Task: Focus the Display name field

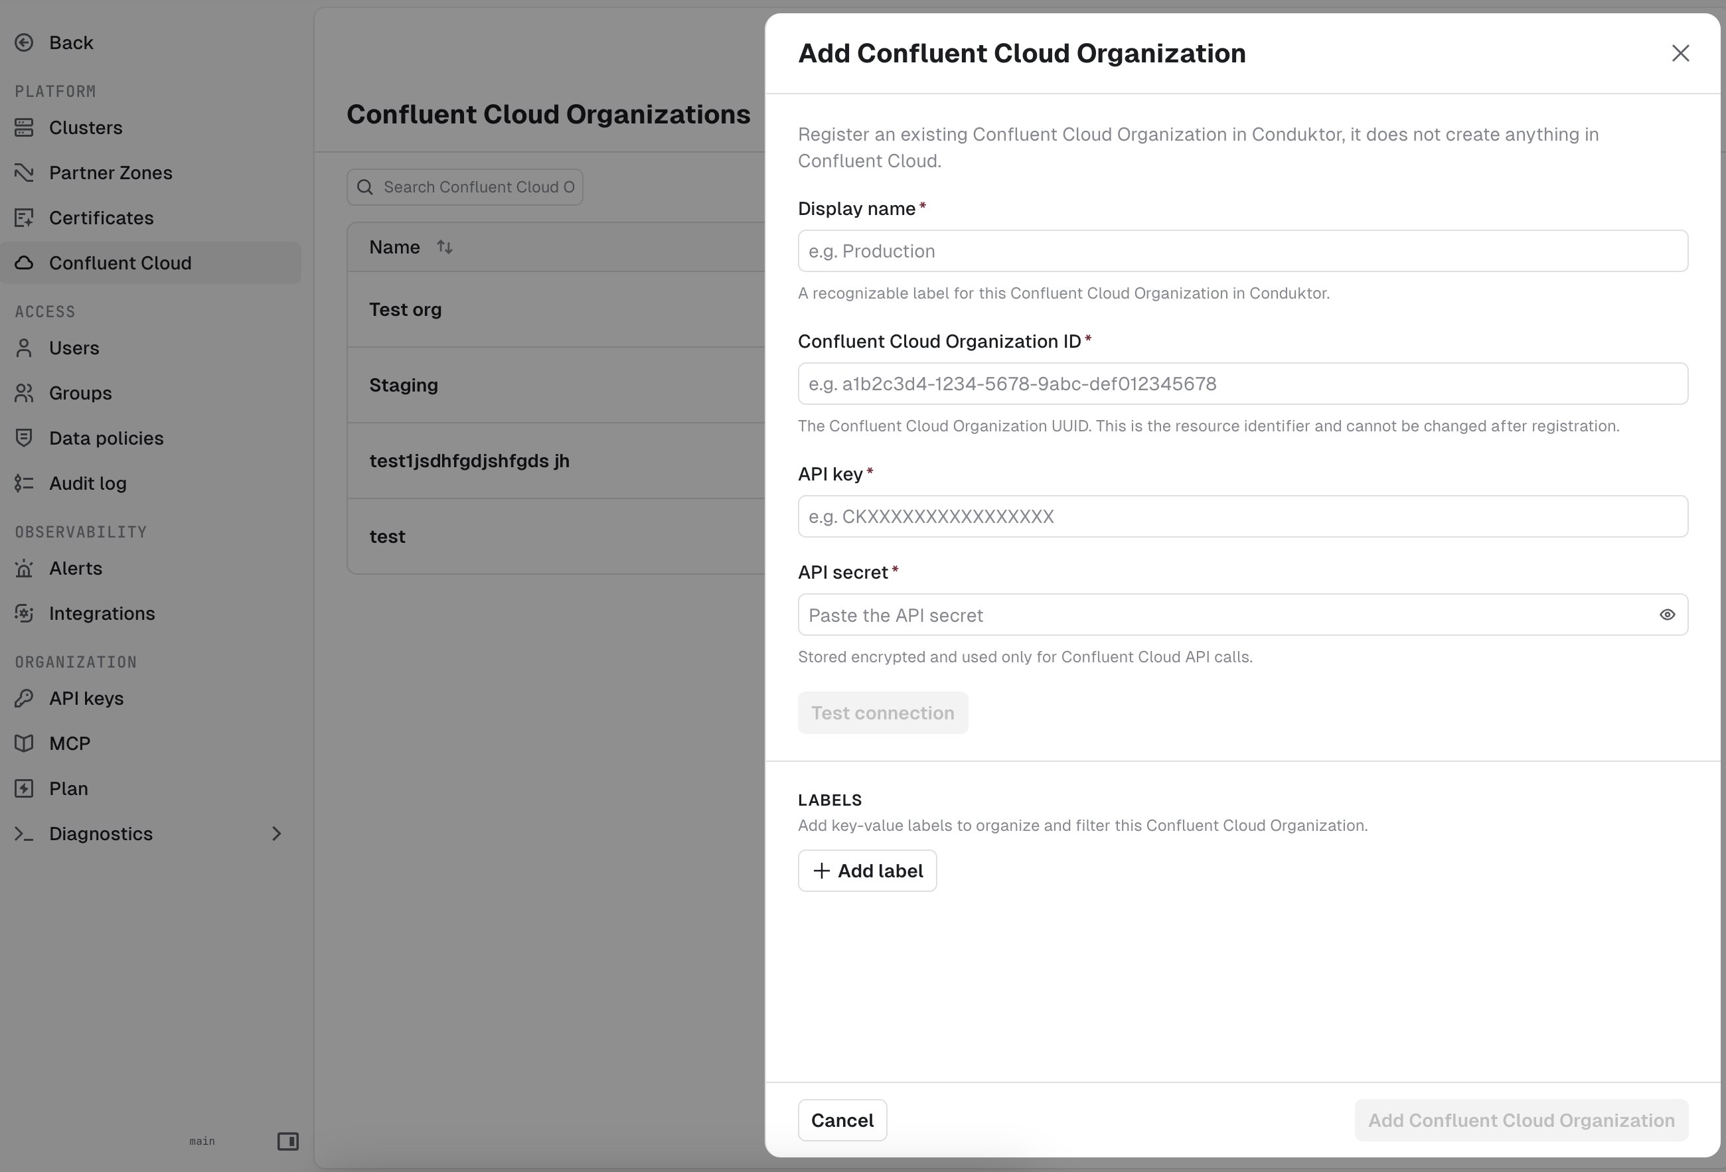Action: [x=1243, y=252]
